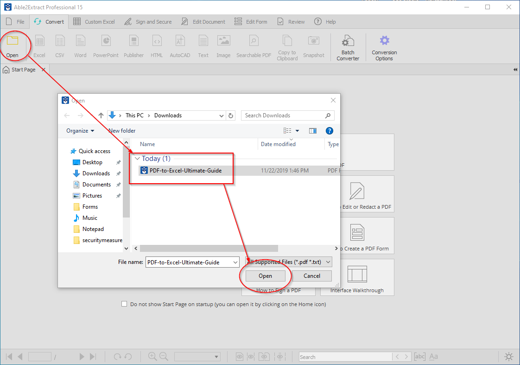Open Interface Walkthrough tile

coord(357,277)
